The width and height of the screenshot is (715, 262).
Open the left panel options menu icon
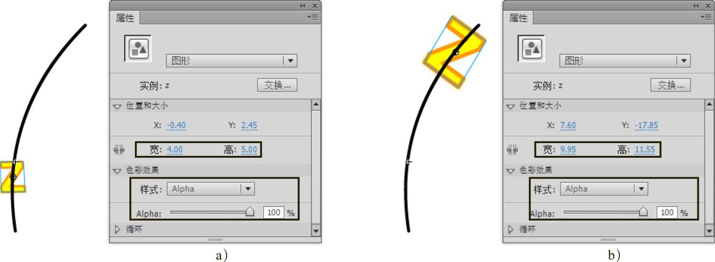point(313,17)
